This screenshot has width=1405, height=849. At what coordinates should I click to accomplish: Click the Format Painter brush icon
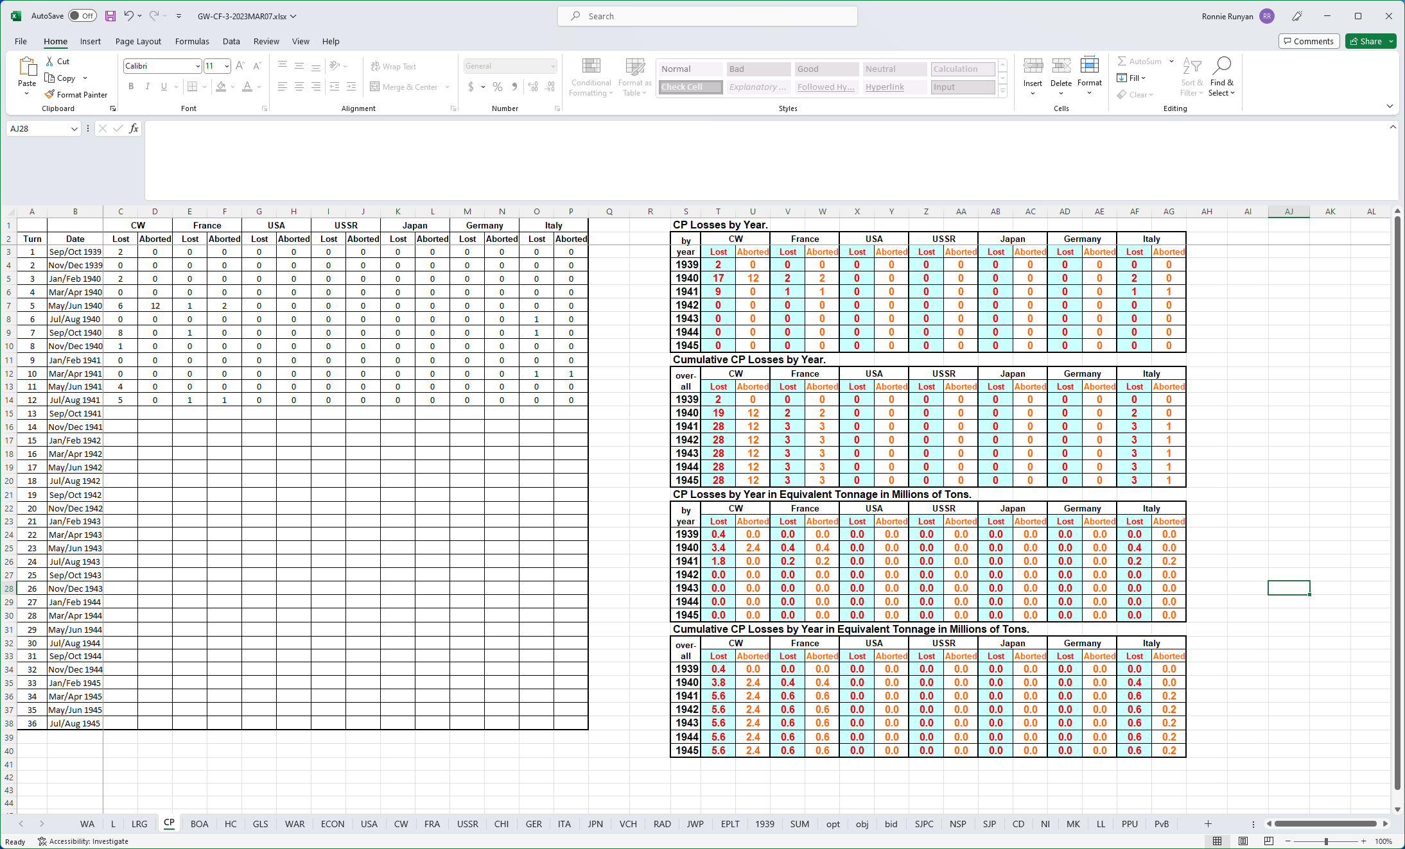point(49,94)
